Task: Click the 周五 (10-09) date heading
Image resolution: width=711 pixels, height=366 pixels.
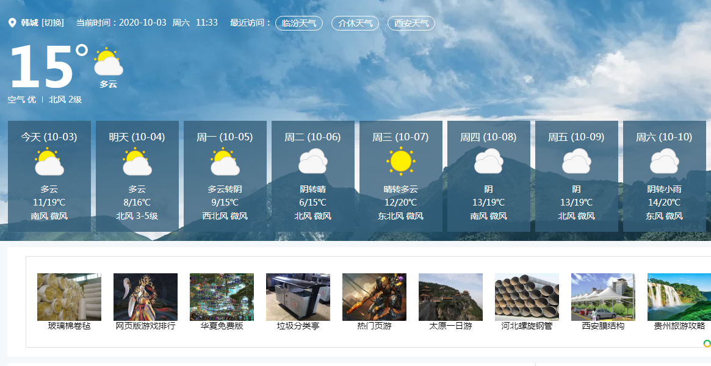Action: (x=576, y=137)
